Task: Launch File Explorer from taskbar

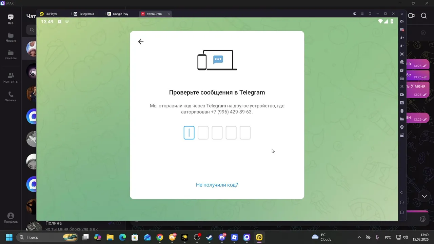Action: [110, 237]
